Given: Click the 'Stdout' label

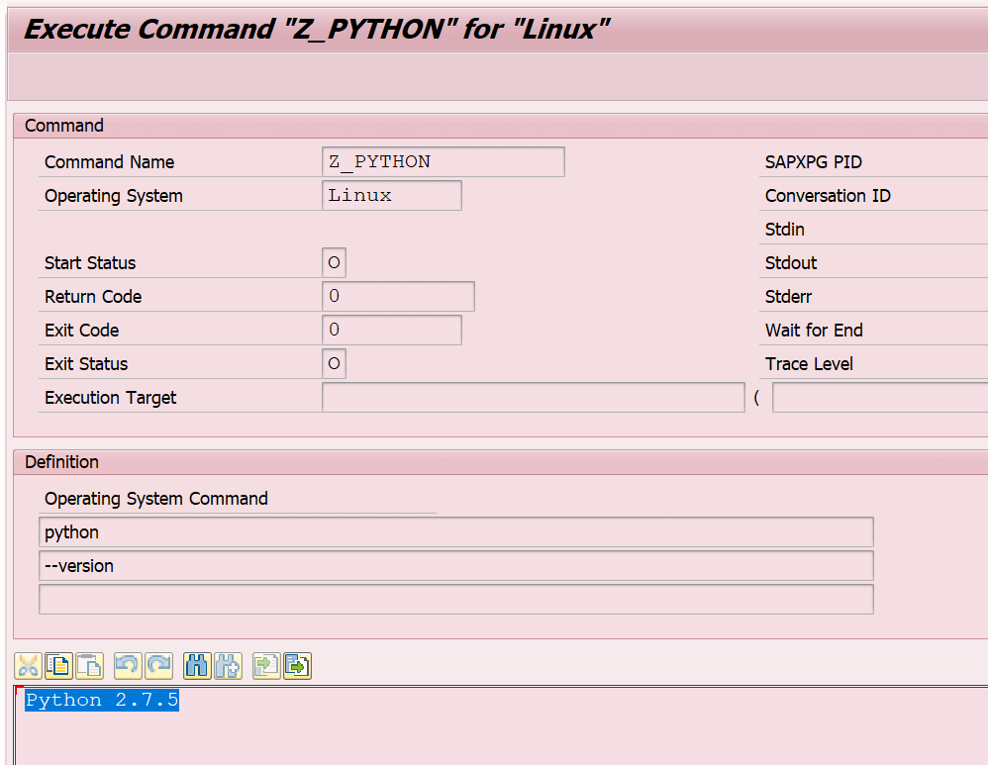Looking at the screenshot, I should pyautogui.click(x=791, y=263).
